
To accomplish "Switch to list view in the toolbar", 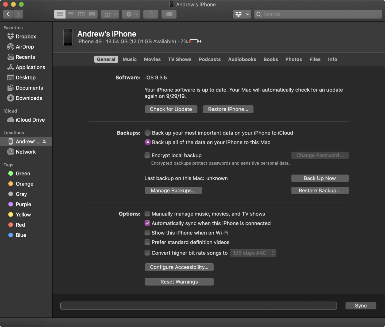I will click(71, 14).
